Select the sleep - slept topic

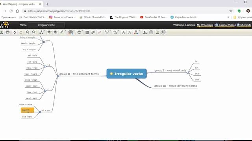[x=31, y=80]
